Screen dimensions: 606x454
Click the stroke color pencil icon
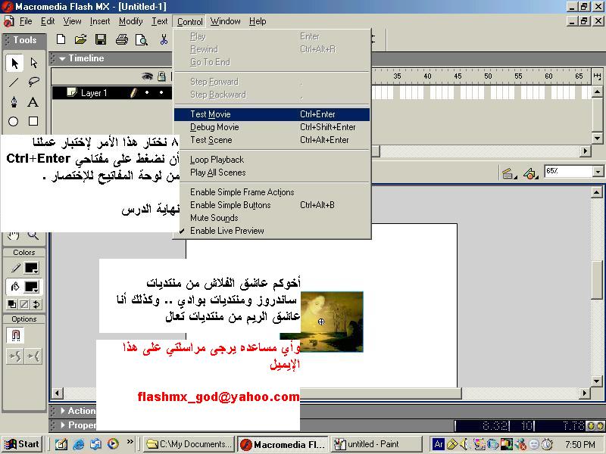click(x=15, y=268)
